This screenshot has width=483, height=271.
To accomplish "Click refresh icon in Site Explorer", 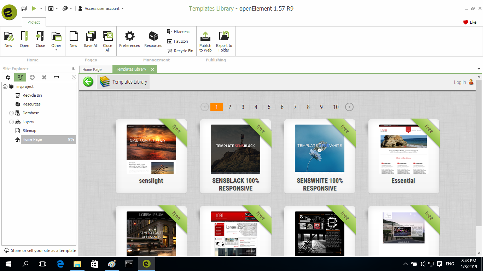I will 8,77.
